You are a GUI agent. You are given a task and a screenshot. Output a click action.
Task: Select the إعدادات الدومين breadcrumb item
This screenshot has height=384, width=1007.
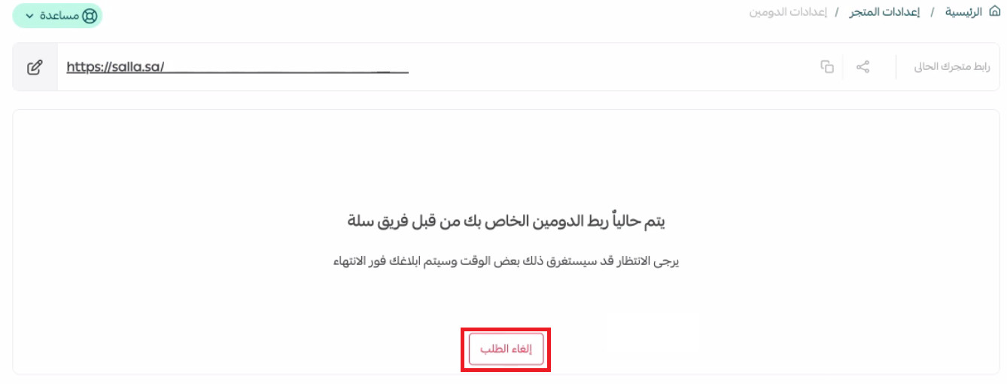[x=788, y=13]
